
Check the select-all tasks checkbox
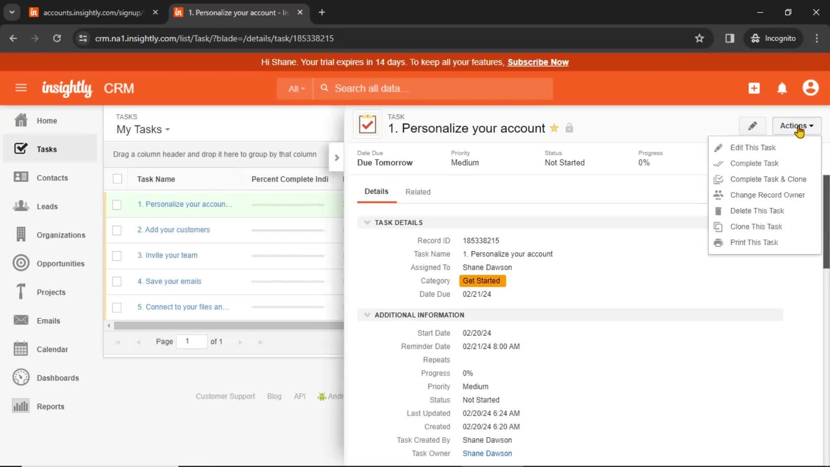(117, 179)
